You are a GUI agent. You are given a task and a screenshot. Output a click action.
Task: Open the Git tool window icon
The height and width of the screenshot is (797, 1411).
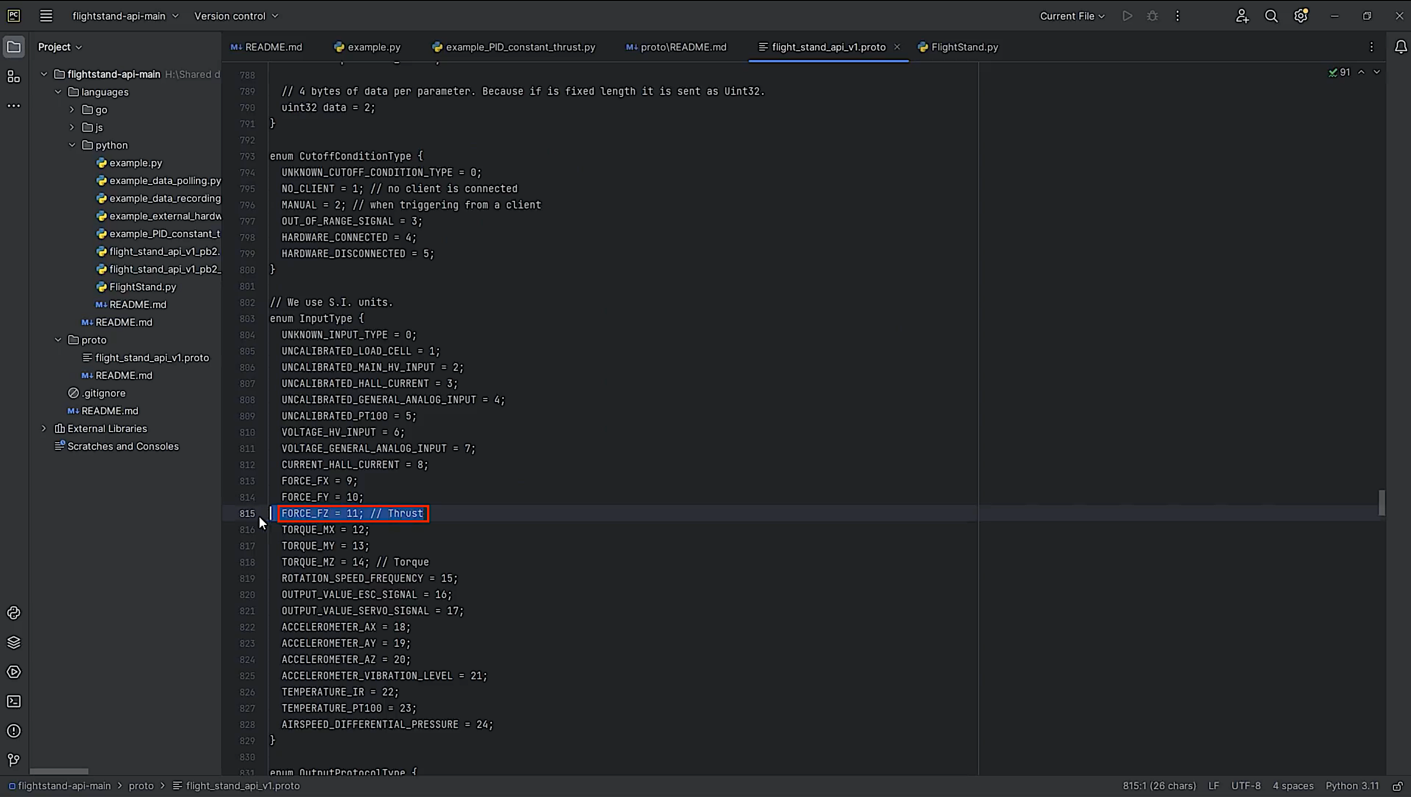[14, 760]
